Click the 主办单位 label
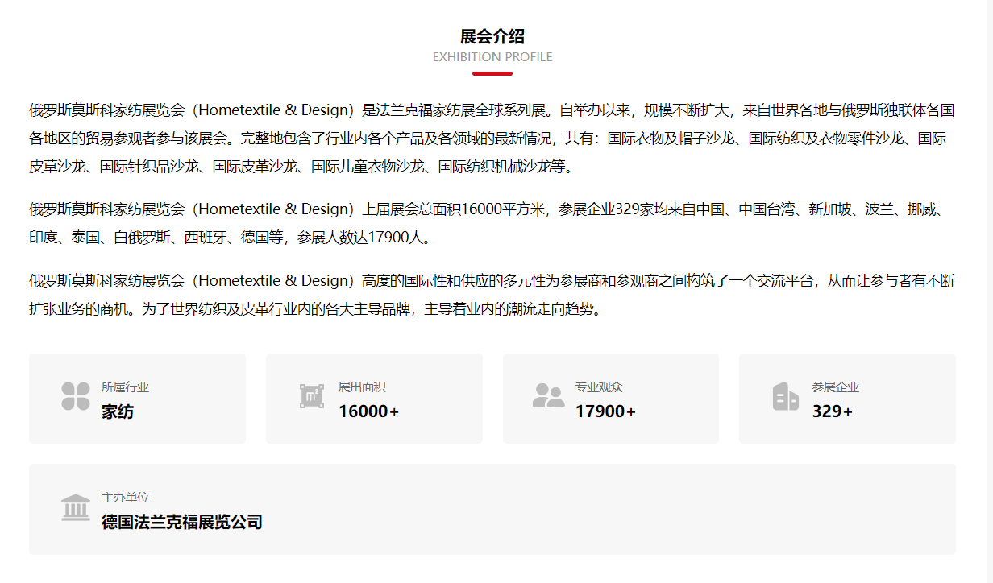Screen dimensions: 993x583 click(x=125, y=498)
